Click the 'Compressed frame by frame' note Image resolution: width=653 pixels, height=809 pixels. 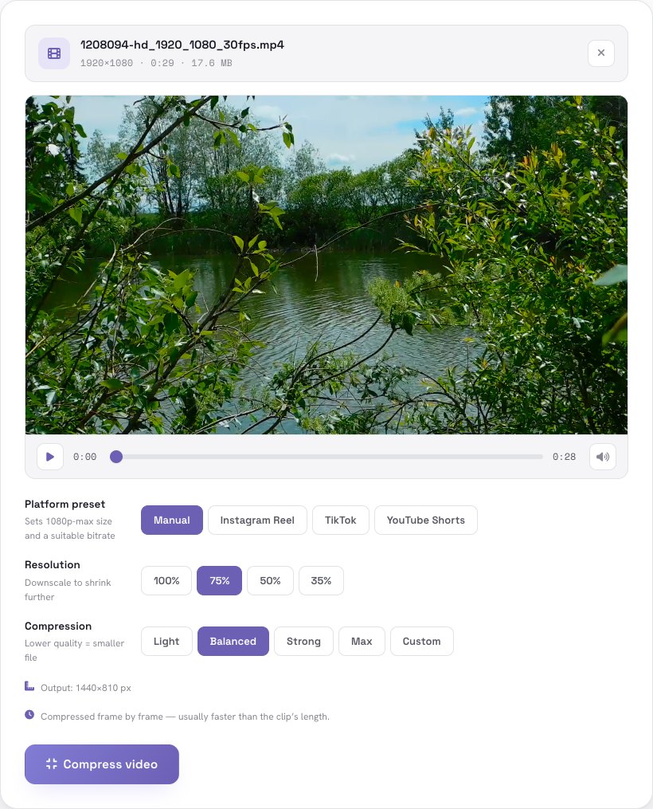pos(185,716)
